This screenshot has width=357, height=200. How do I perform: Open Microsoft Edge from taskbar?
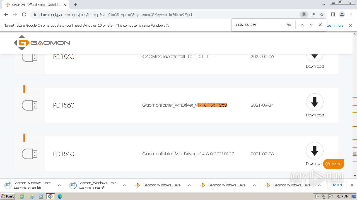coord(60,196)
